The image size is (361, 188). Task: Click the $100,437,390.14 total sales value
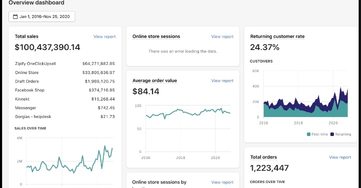tap(48, 47)
